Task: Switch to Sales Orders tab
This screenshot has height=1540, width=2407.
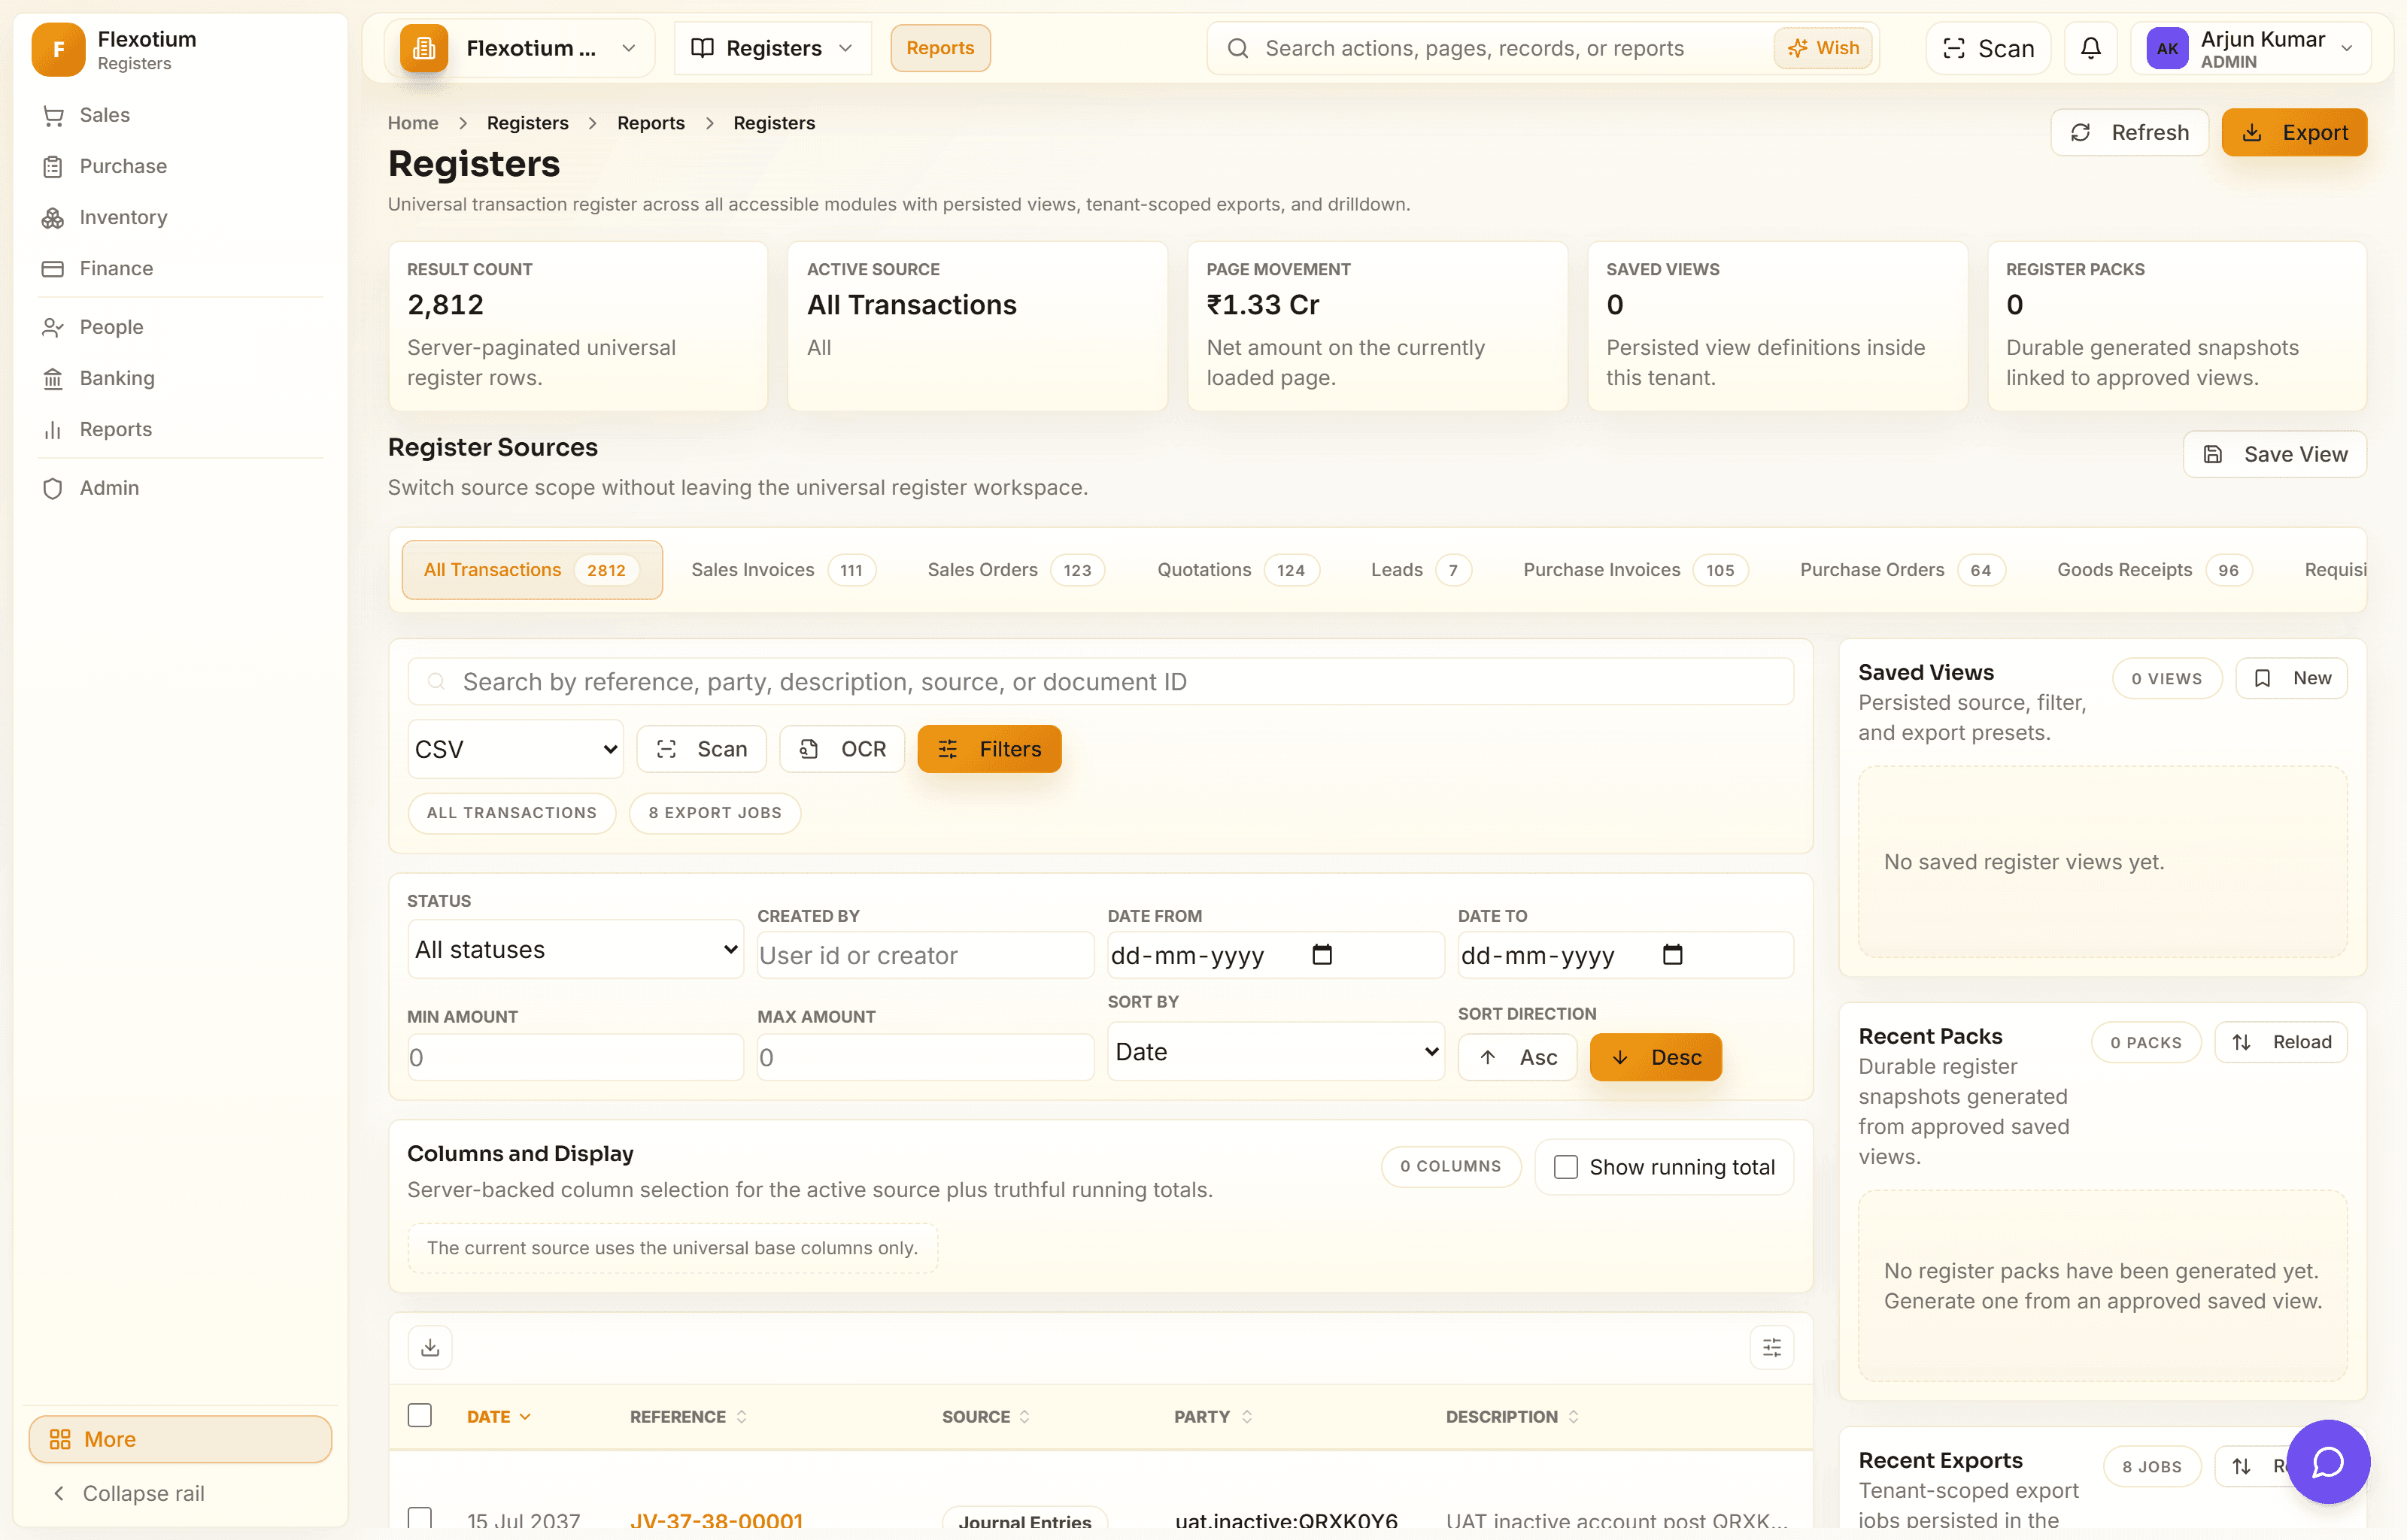Action: coord(1016,570)
